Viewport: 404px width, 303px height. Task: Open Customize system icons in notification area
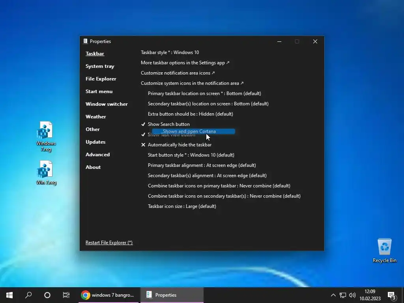[x=192, y=83]
